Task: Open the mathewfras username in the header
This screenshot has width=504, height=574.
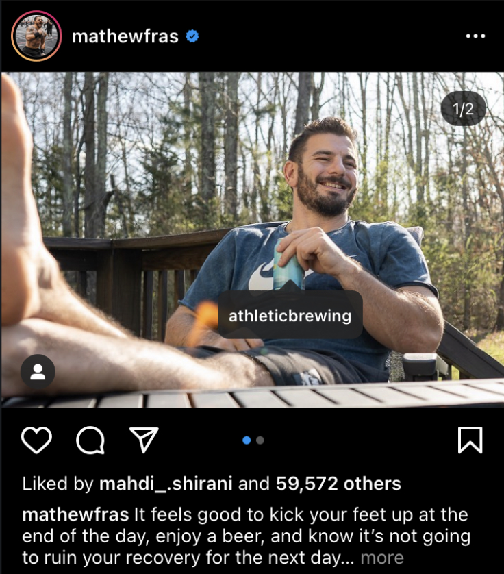Action: (125, 36)
